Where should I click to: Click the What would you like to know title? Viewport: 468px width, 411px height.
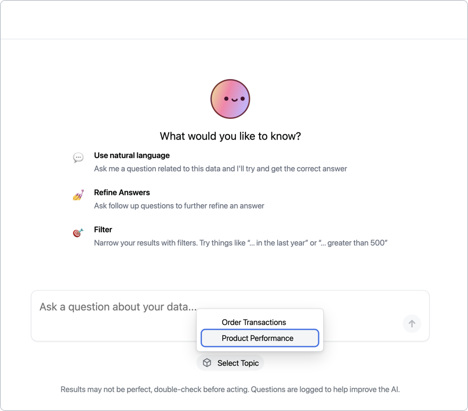coord(230,136)
